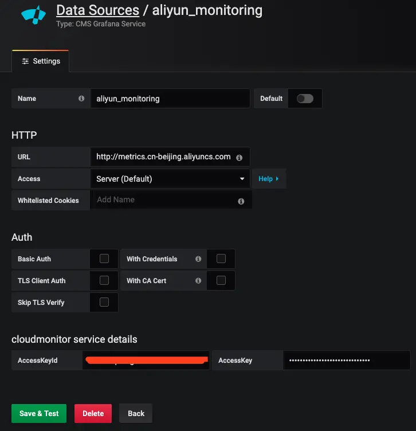Click the 'Skip TLS Verify' label
The height and width of the screenshot is (431, 416).
tap(41, 303)
